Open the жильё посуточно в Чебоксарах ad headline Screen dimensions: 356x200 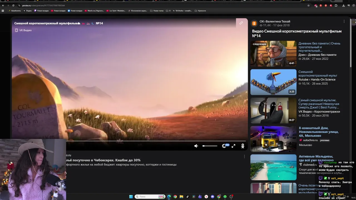pos(103,160)
